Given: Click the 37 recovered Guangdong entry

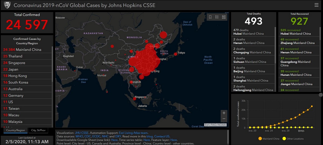Looking at the screenshot, I should 299,62.
